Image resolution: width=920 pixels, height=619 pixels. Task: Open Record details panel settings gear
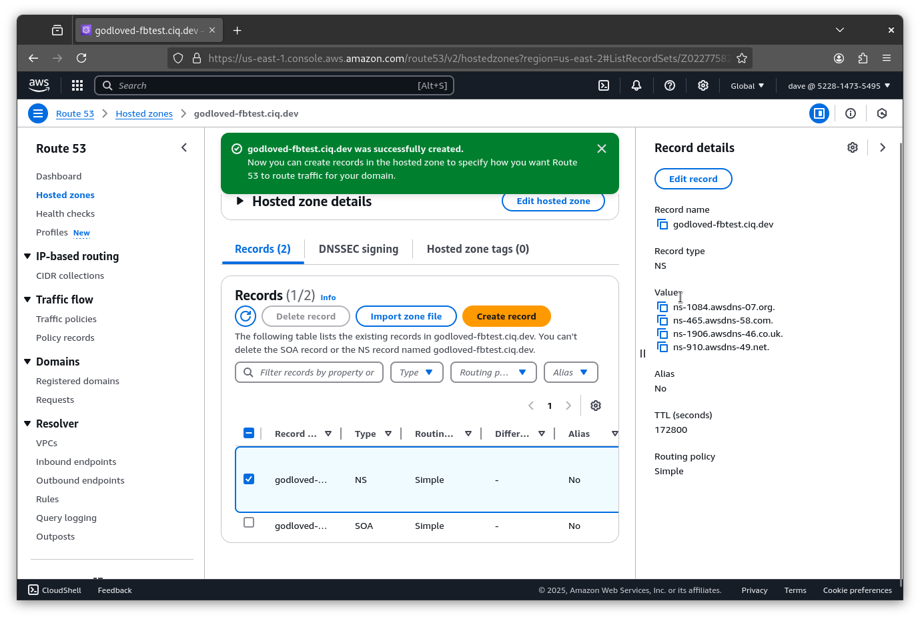click(x=853, y=147)
